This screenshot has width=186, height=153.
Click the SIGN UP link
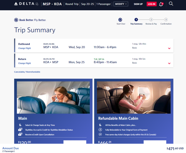click(x=138, y=4)
